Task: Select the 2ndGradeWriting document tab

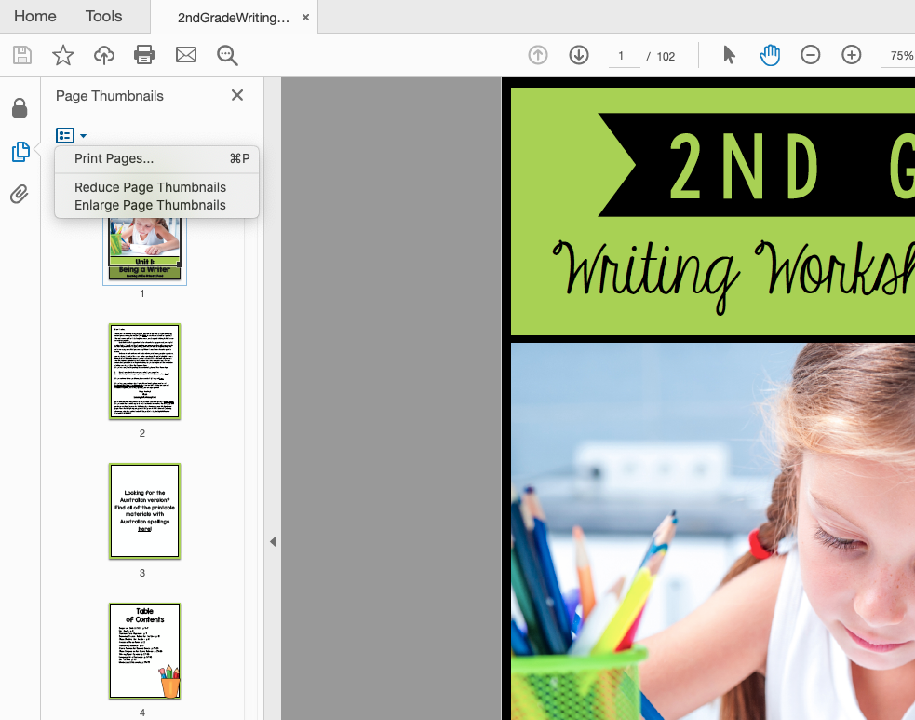Action: point(234,18)
